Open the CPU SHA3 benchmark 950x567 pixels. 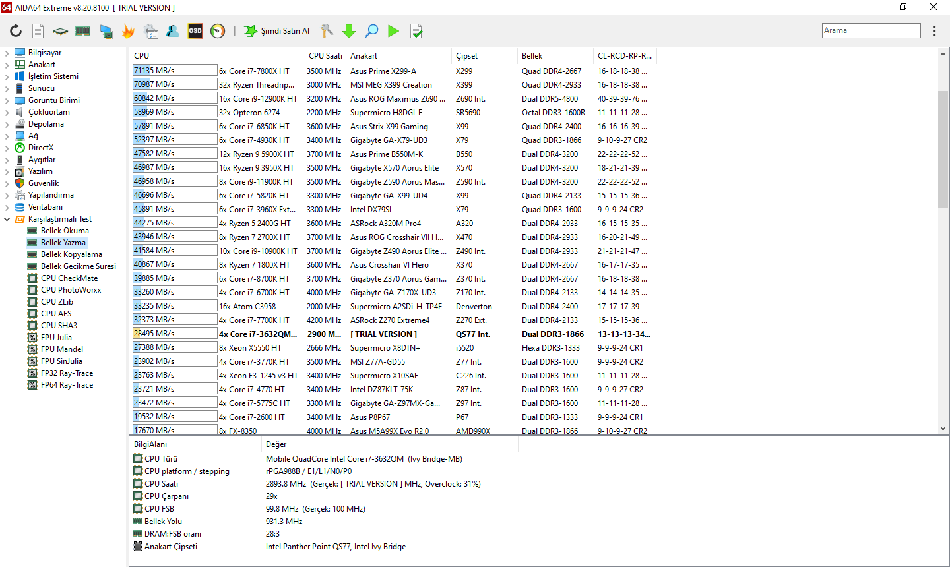pyautogui.click(x=59, y=326)
